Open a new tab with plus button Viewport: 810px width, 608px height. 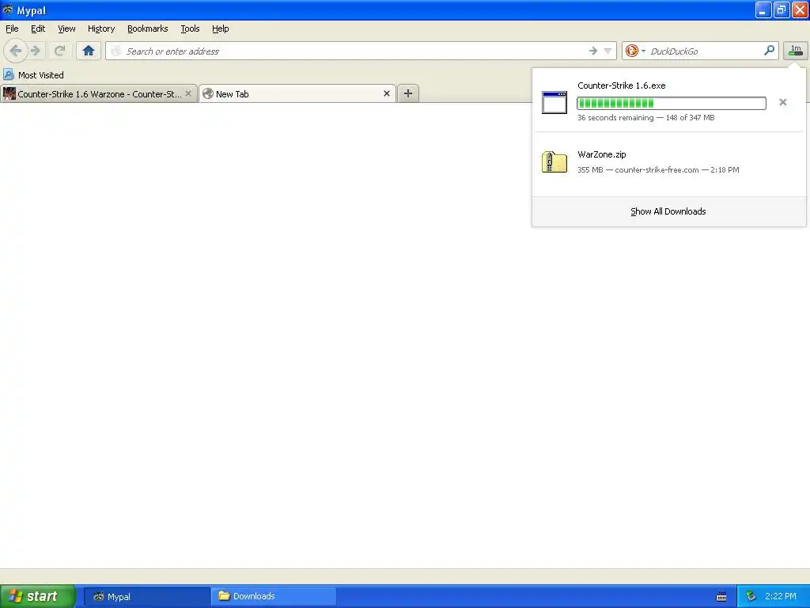pos(408,93)
